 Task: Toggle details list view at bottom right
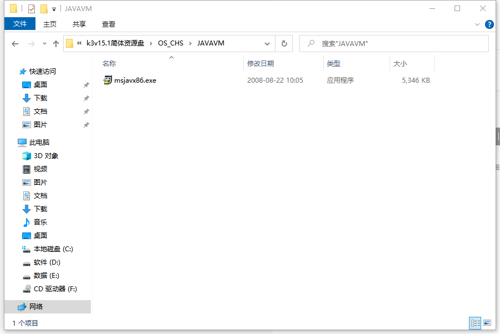click(x=475, y=323)
